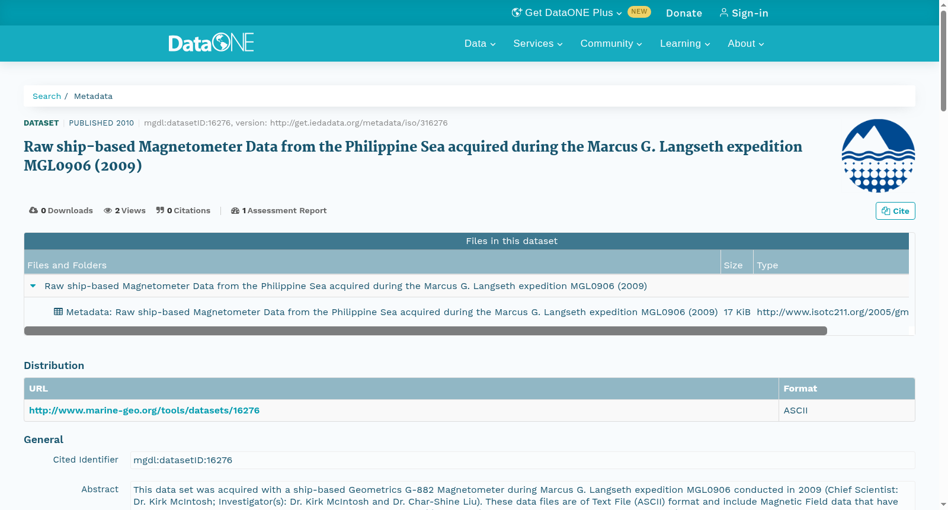Open Get DataONE Plus dropdown
The height and width of the screenshot is (510, 948).
tap(567, 13)
